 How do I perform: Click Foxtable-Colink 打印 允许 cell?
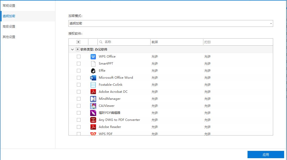coord(208,85)
